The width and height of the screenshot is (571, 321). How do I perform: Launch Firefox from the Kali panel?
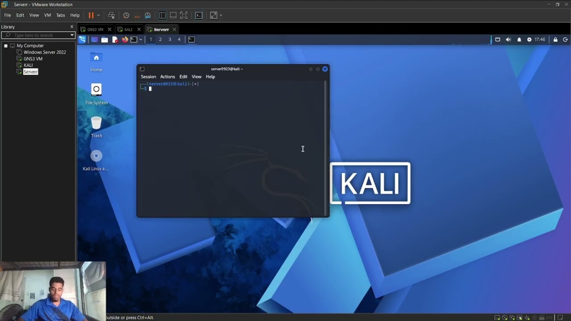point(125,40)
